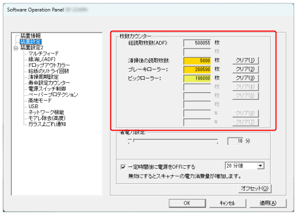This screenshot has height=213, width=297.
Task: Open the マルチフィード settings
Action: pyautogui.click(x=43, y=53)
